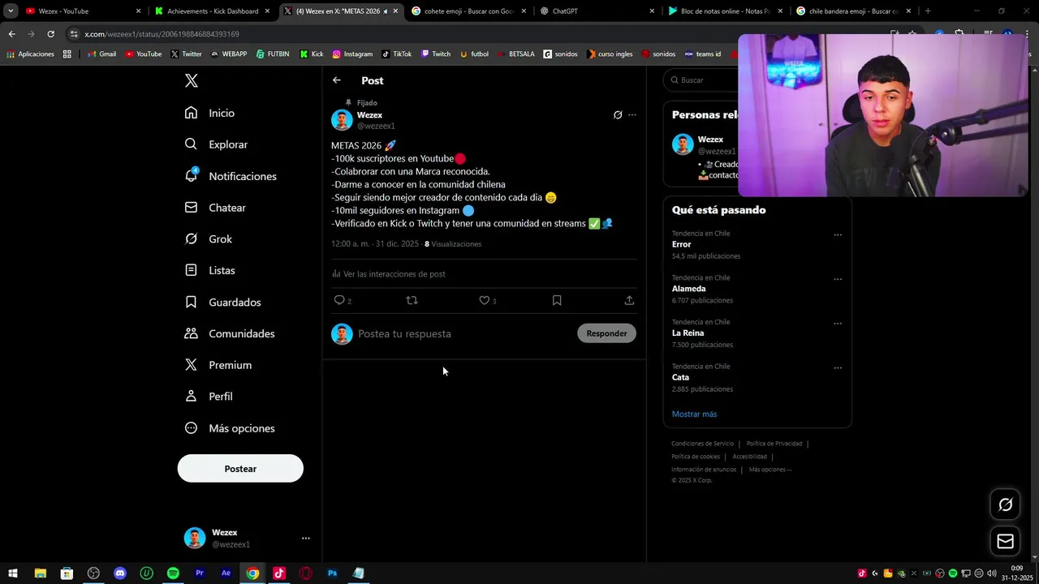Screen dimensions: 1039x584
Task: Open account options next to Wezex
Action: coord(305,538)
